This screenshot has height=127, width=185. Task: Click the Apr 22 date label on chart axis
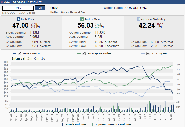pos(11,118)
